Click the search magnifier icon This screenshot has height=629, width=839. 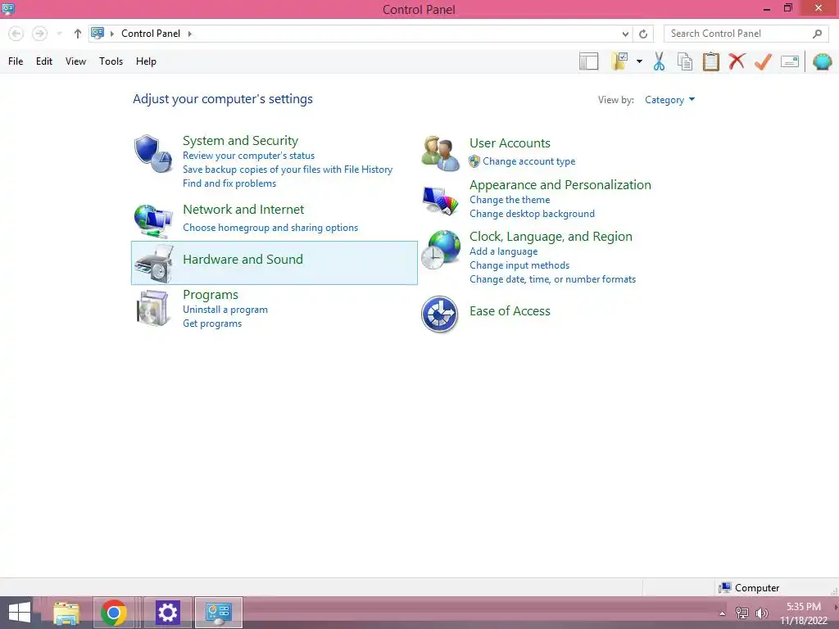817,34
